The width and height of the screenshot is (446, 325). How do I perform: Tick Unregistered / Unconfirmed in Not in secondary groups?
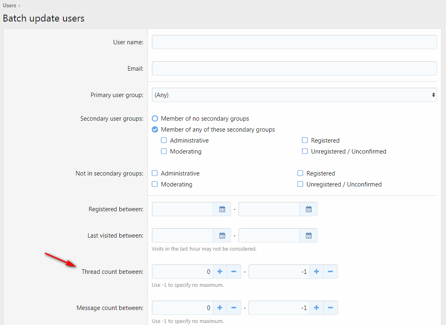300,184
